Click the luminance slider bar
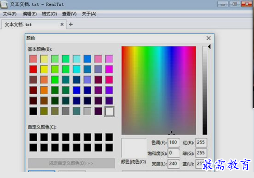 point(205,90)
